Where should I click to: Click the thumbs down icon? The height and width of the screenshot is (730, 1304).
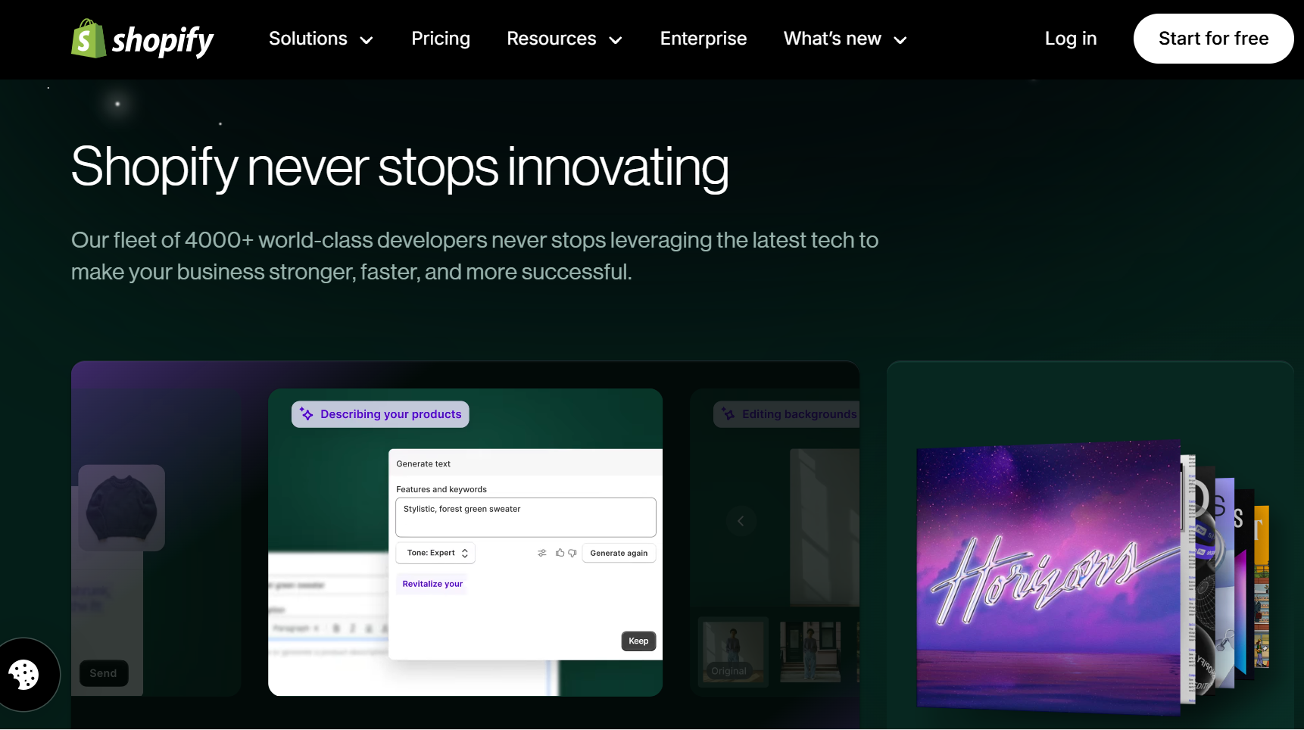coord(572,553)
